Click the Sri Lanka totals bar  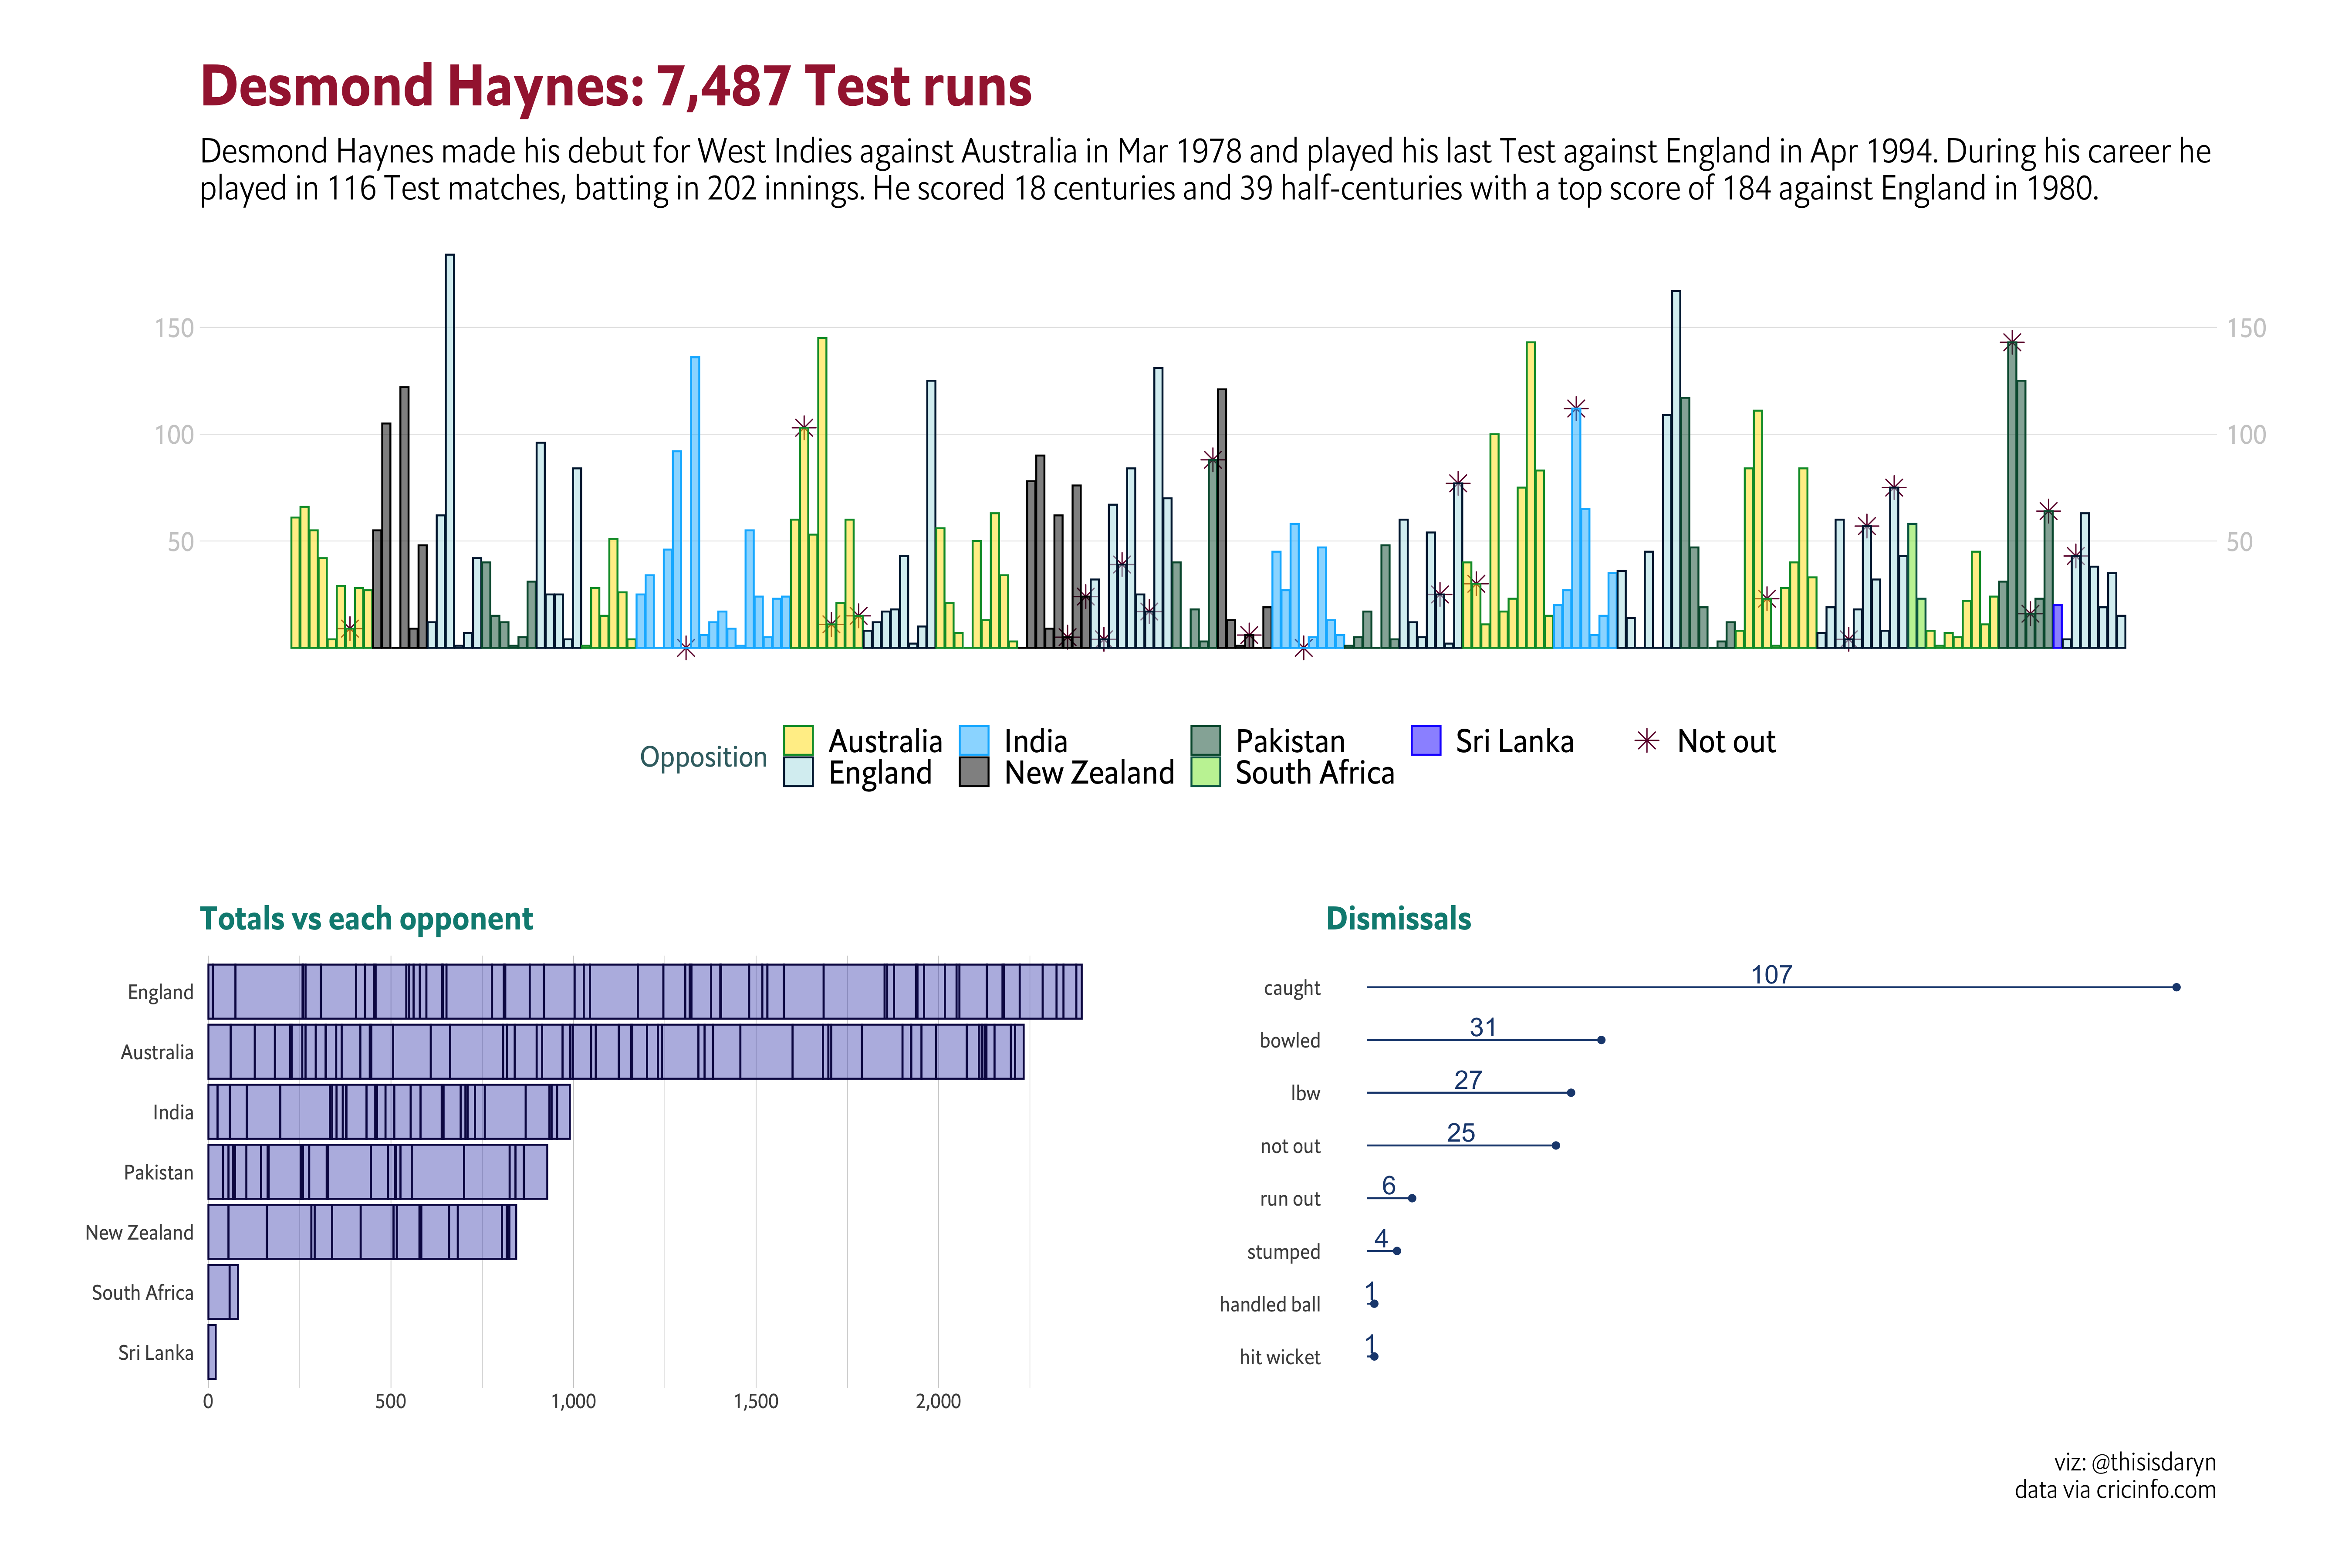[212, 1352]
